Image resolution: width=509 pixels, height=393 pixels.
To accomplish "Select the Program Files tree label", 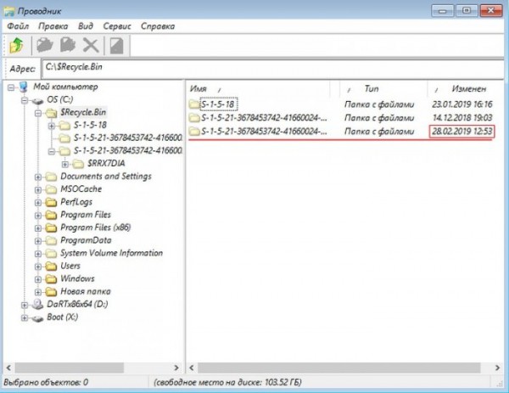I will (x=86, y=215).
